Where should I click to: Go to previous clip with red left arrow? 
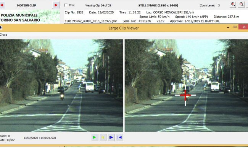(x=2, y=5)
